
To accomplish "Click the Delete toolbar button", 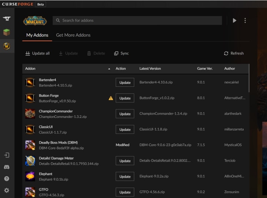I will (96, 53).
